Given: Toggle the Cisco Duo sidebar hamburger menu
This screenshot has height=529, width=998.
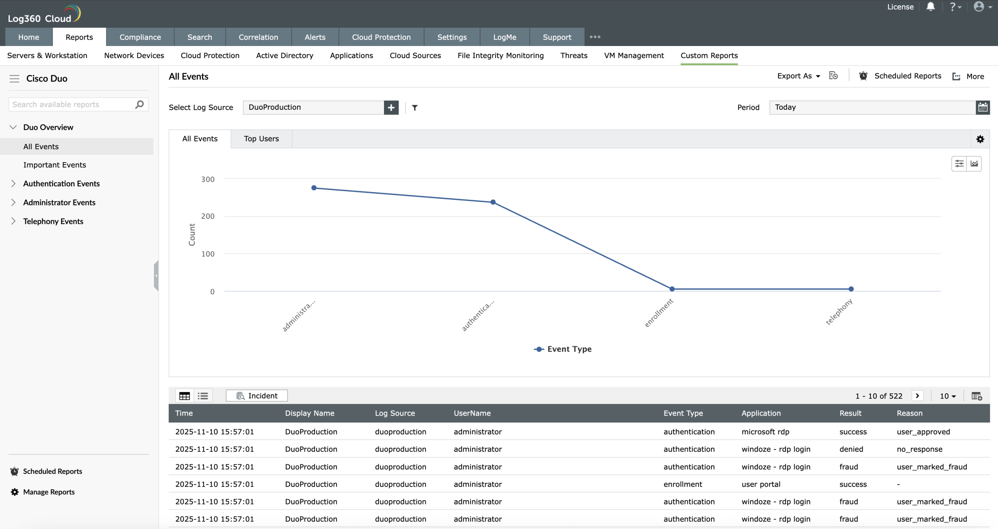Looking at the screenshot, I should (x=14, y=79).
